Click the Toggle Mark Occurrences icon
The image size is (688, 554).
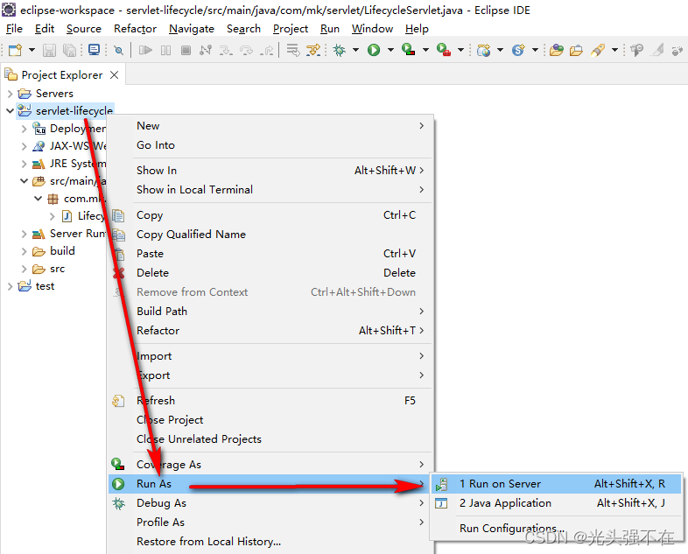(657, 50)
